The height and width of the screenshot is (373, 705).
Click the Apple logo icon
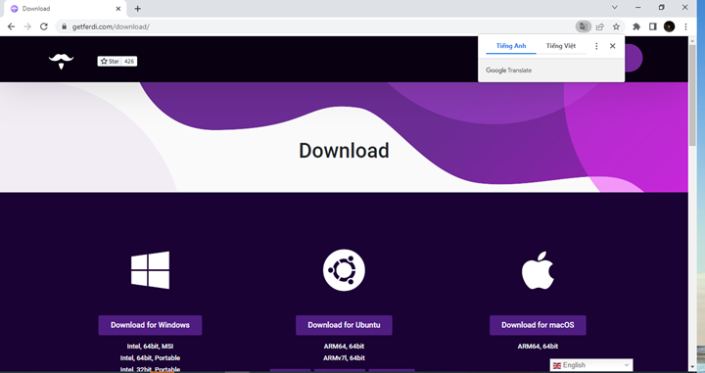[x=538, y=269]
